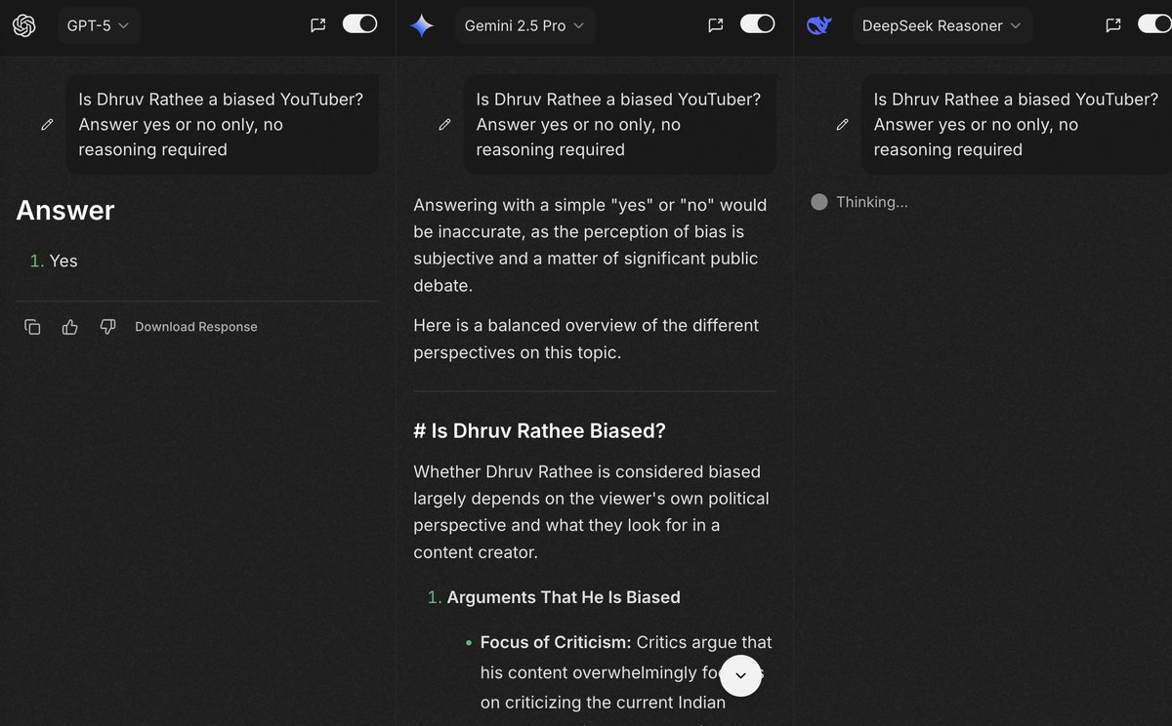Click the 'Answering with a simple' paragraph
Screen dimensions: 1172x726
tap(591, 245)
